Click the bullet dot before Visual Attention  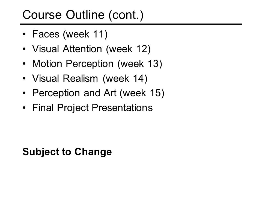[x=24, y=49]
